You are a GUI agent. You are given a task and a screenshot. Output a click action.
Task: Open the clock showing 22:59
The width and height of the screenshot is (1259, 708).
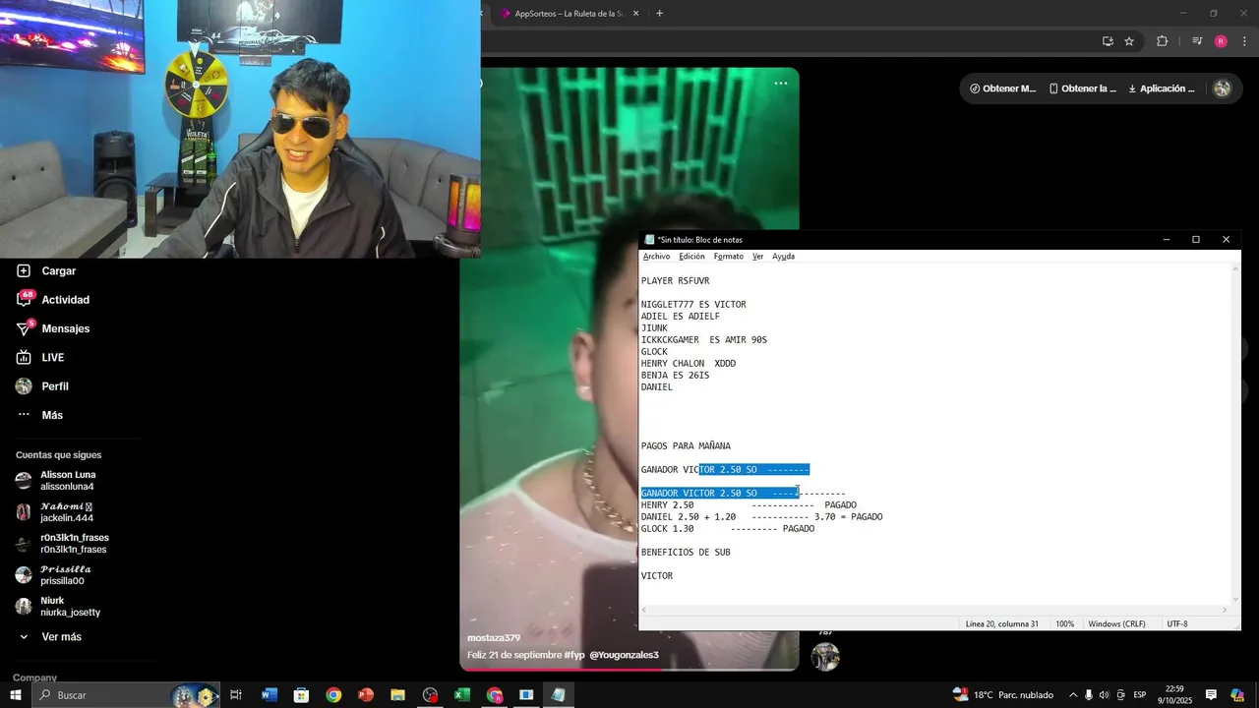pos(1174,695)
